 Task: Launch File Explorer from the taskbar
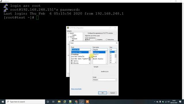(59, 102)
